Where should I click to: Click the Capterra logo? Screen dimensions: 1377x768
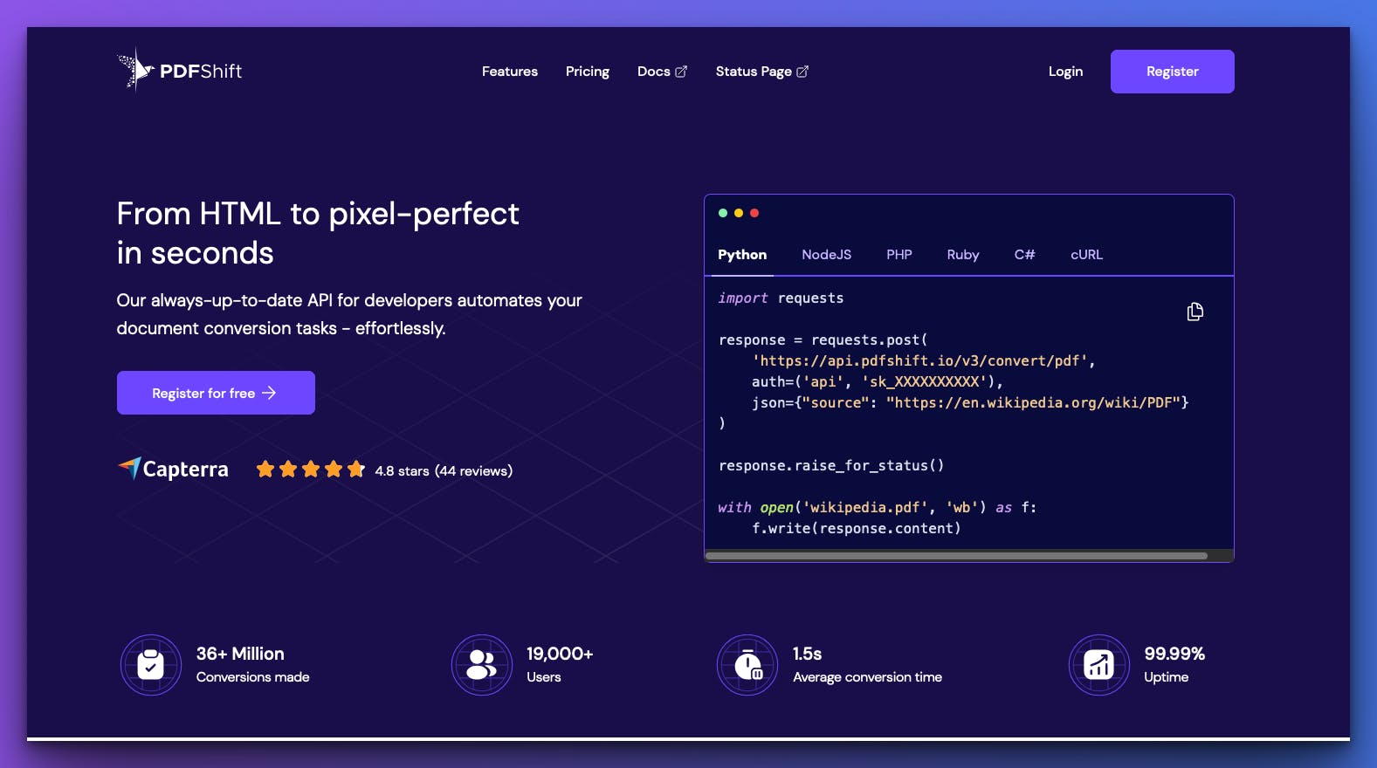pos(173,470)
